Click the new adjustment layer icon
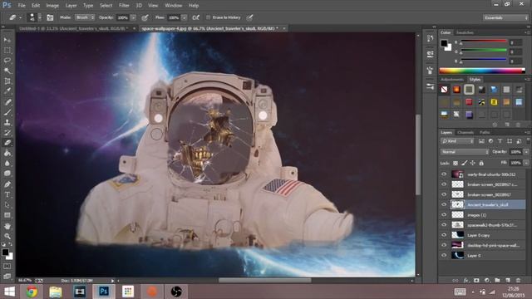 487,281
